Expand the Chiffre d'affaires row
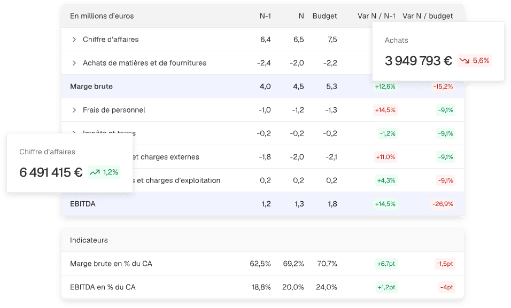Screen dimensions: 511x308 click(x=74, y=39)
